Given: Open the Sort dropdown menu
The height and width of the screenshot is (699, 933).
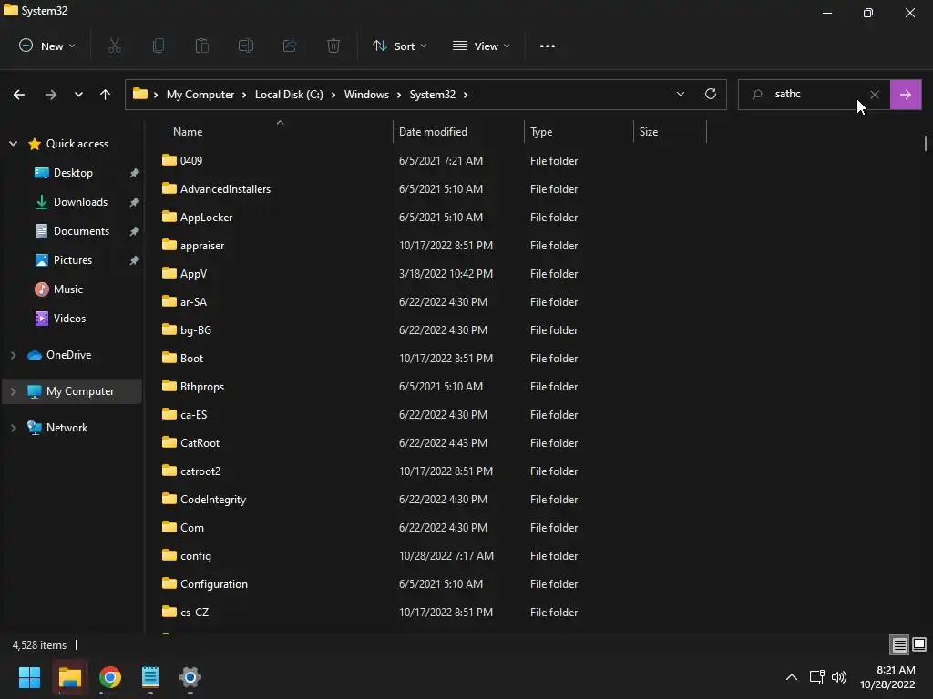Looking at the screenshot, I should 399,46.
